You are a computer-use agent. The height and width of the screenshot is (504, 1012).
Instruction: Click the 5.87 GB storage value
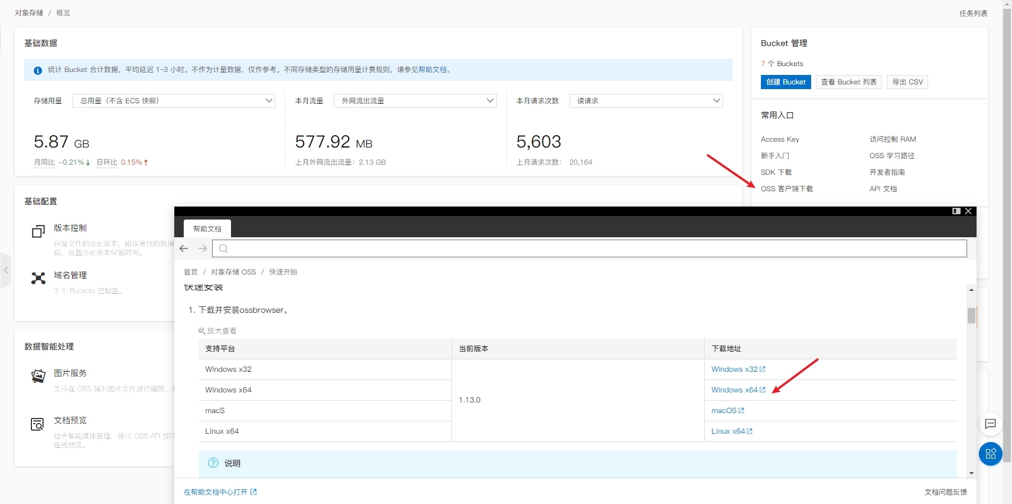(61, 142)
